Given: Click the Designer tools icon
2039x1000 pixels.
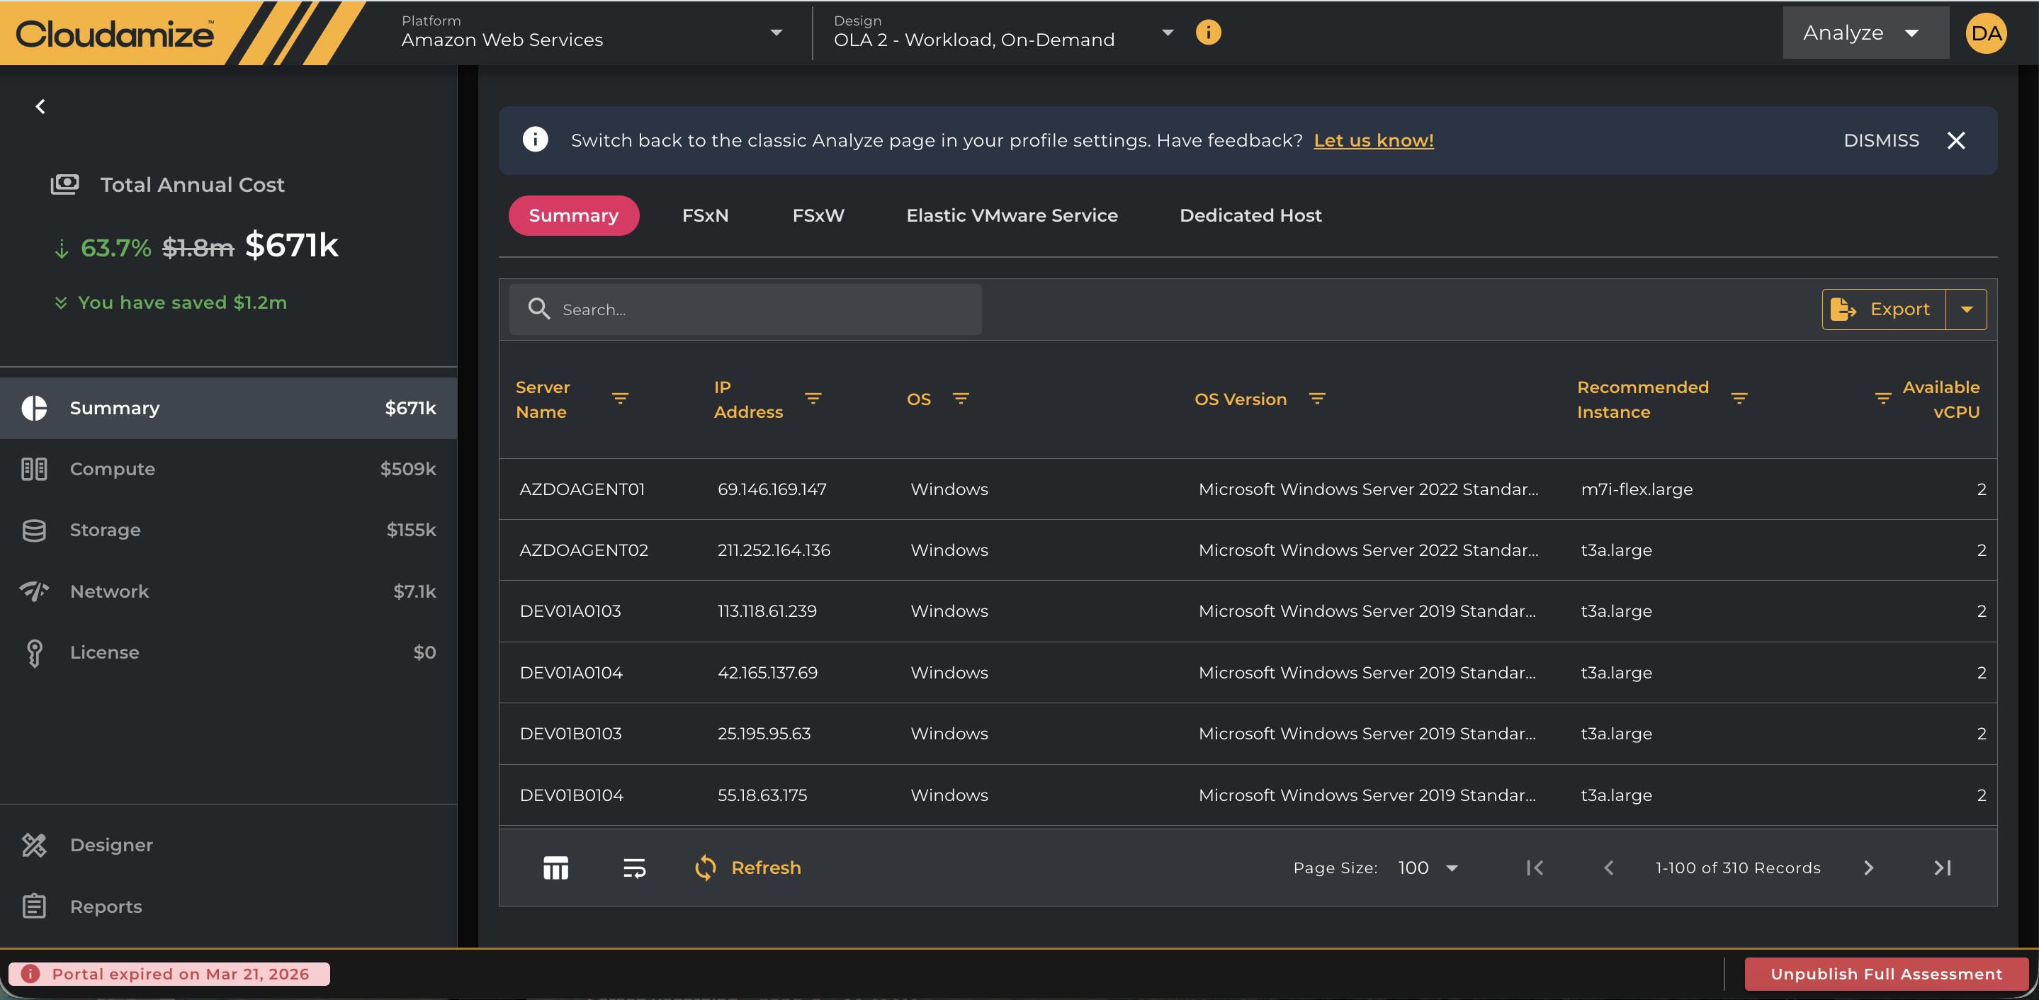Looking at the screenshot, I should click(34, 845).
